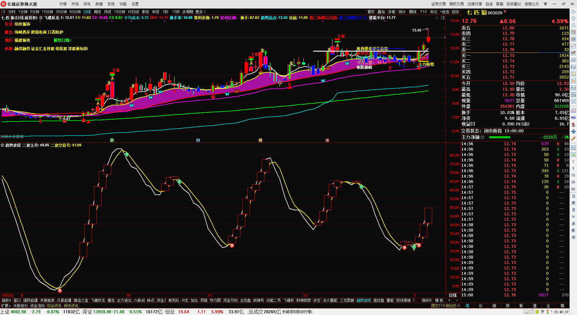The width and height of the screenshot is (577, 315).
Task: Click the − zoom out chart button
Action: [x=457, y=300]
